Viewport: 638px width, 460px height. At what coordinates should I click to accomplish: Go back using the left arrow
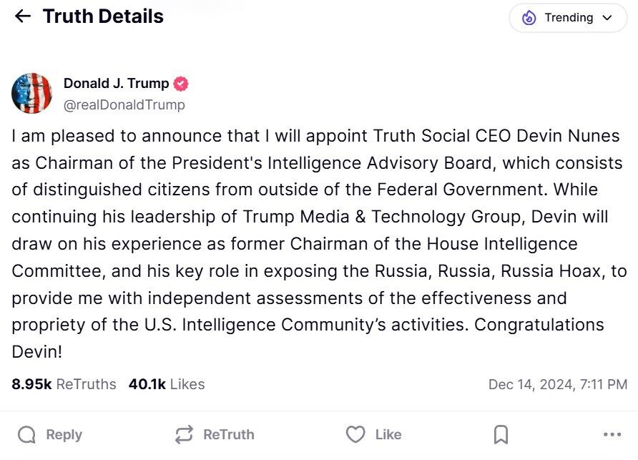pyautogui.click(x=23, y=16)
